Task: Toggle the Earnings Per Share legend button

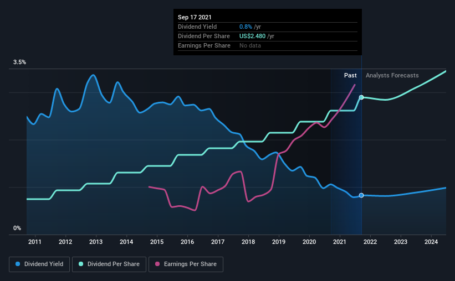Action: coord(186,264)
